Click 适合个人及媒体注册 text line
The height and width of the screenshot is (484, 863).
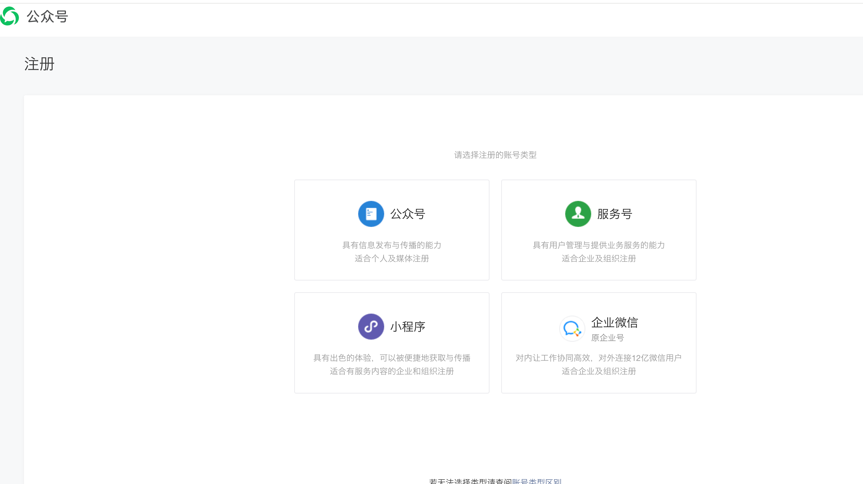pos(392,259)
